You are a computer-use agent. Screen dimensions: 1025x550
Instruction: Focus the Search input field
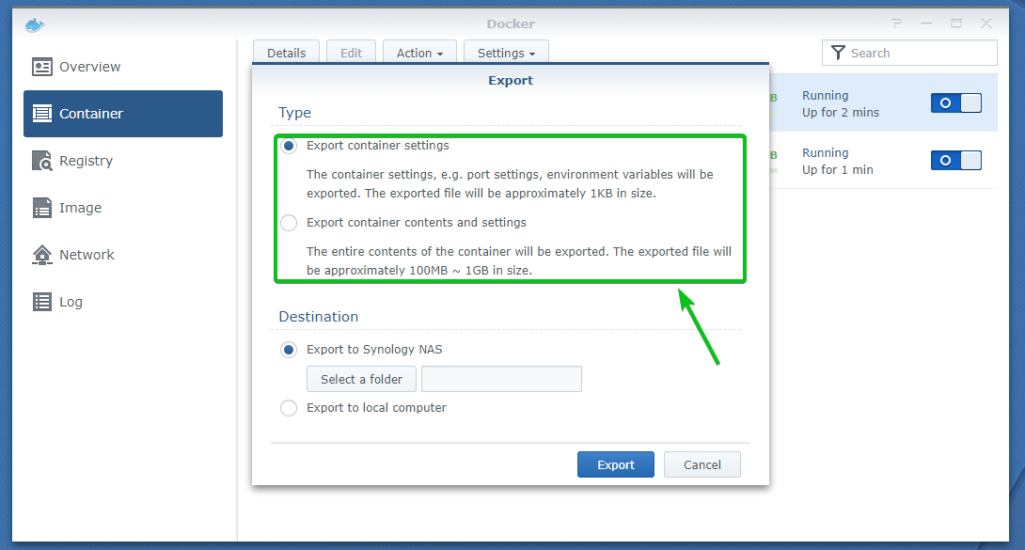[909, 53]
